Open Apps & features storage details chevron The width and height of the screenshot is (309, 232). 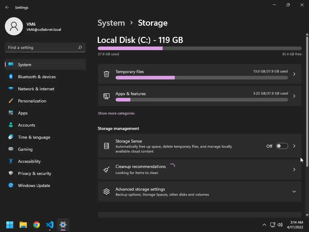(294, 96)
